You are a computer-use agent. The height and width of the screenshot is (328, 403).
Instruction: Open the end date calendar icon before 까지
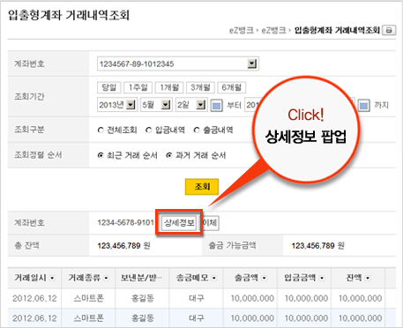(363, 105)
